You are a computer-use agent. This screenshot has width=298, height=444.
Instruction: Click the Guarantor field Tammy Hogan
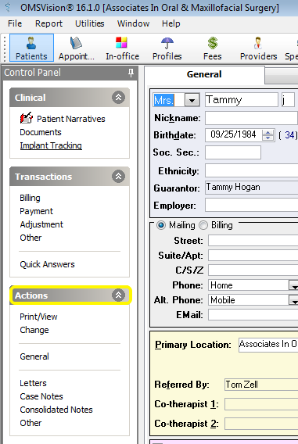[x=251, y=188]
